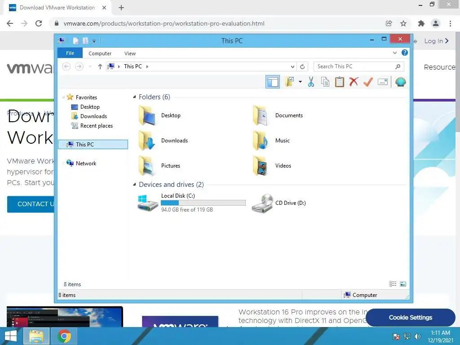
Task: Open Customize Quick Access Toolbar dropdown
Action: click(x=94, y=41)
